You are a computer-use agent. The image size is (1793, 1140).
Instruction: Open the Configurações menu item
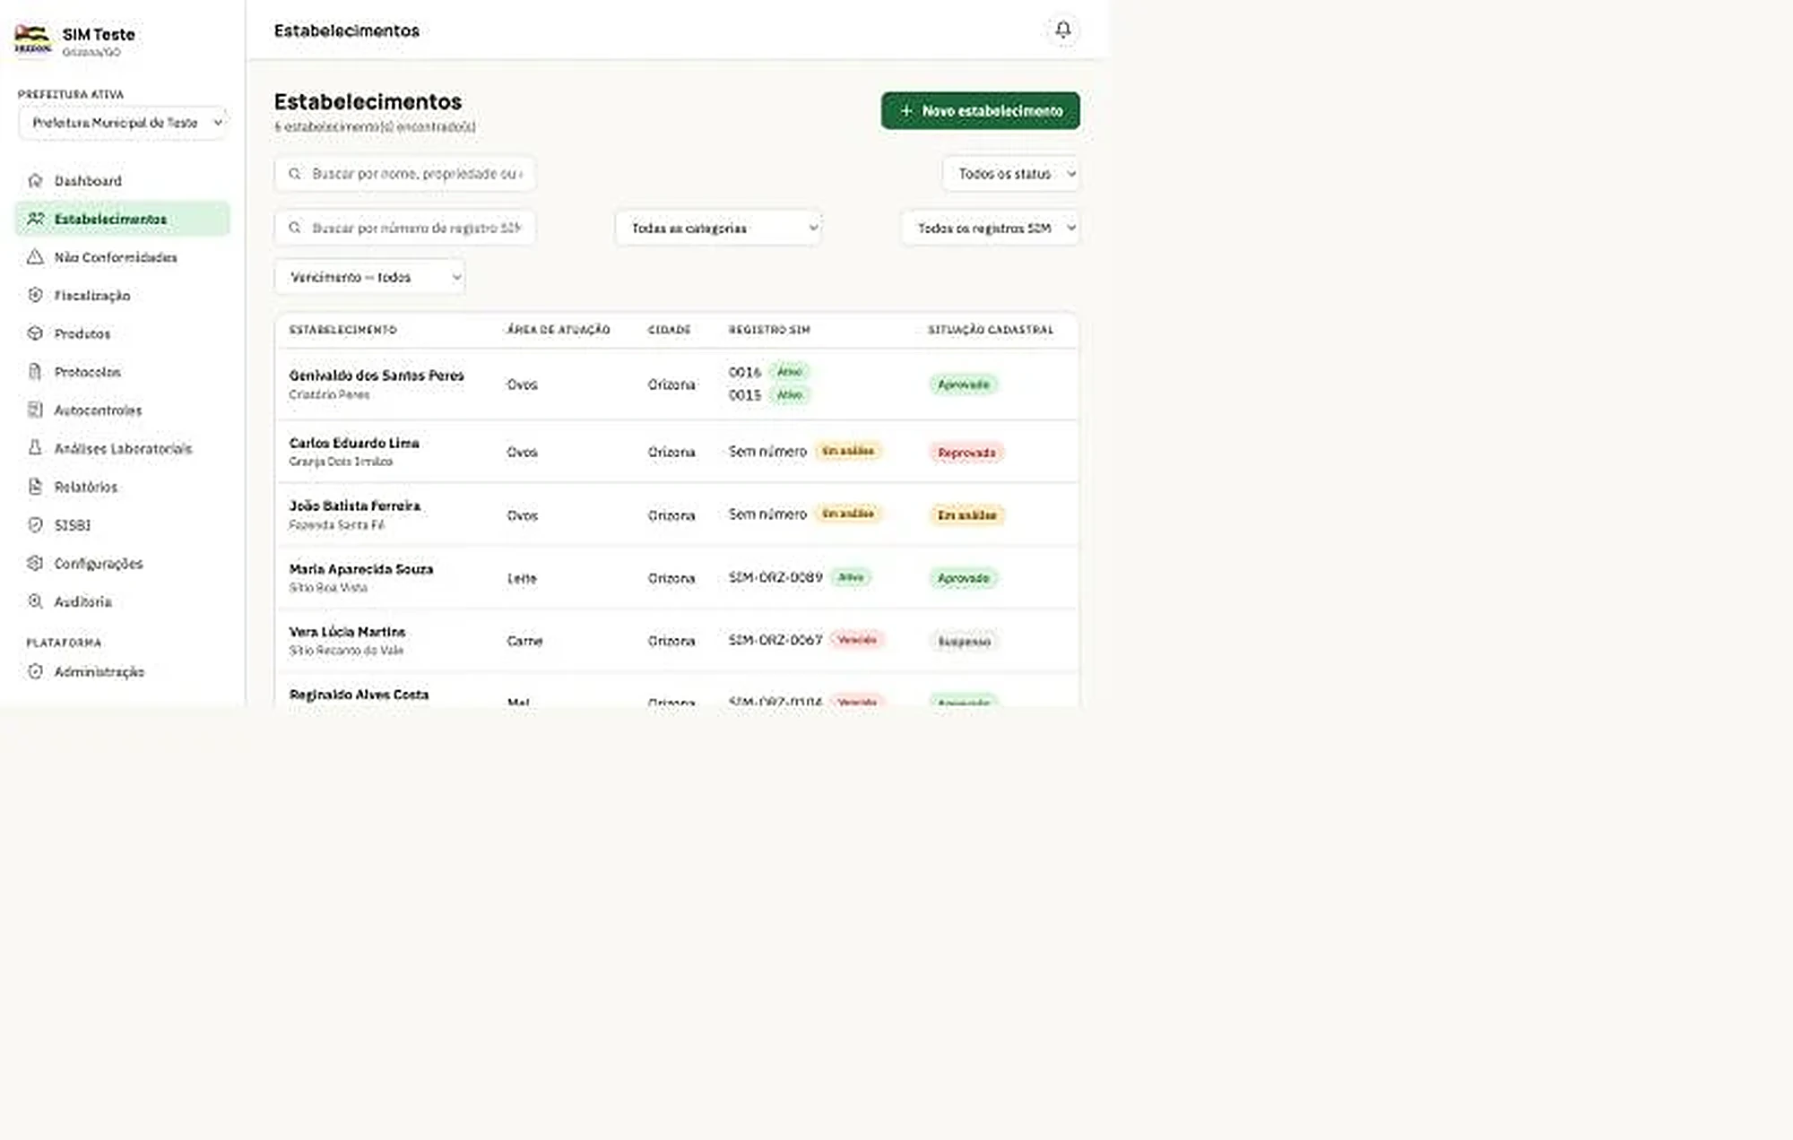click(x=122, y=563)
